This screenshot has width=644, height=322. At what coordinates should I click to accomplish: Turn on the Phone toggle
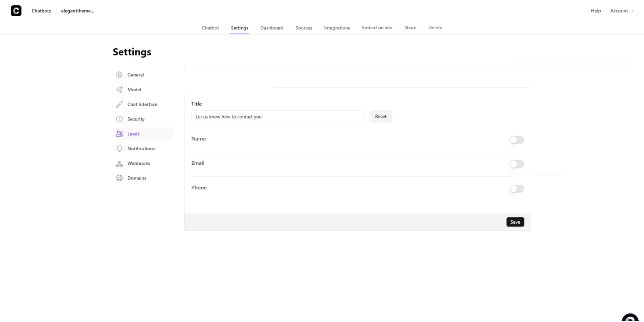pos(517,189)
